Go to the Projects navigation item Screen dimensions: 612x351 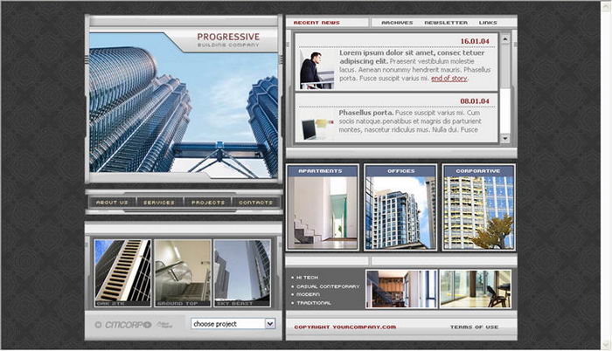(208, 202)
